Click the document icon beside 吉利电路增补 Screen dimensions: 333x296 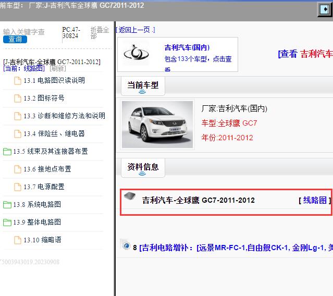[x=126, y=244]
